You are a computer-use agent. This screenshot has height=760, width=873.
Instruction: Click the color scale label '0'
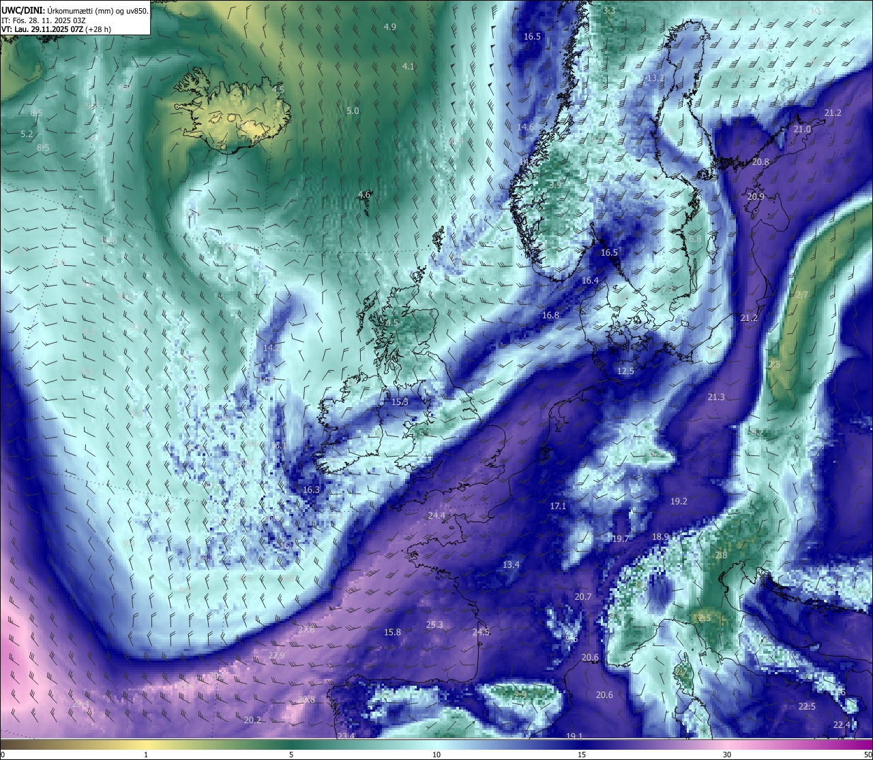click(x=3, y=755)
